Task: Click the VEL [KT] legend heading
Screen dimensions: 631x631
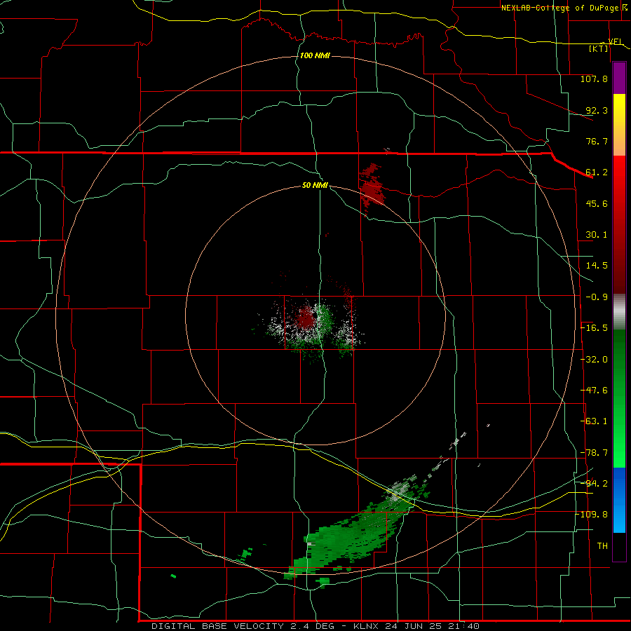Action: tap(604, 45)
